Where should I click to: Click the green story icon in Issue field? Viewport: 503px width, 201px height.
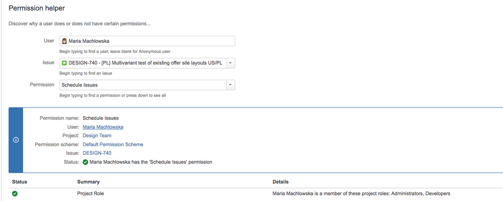pyautogui.click(x=64, y=63)
